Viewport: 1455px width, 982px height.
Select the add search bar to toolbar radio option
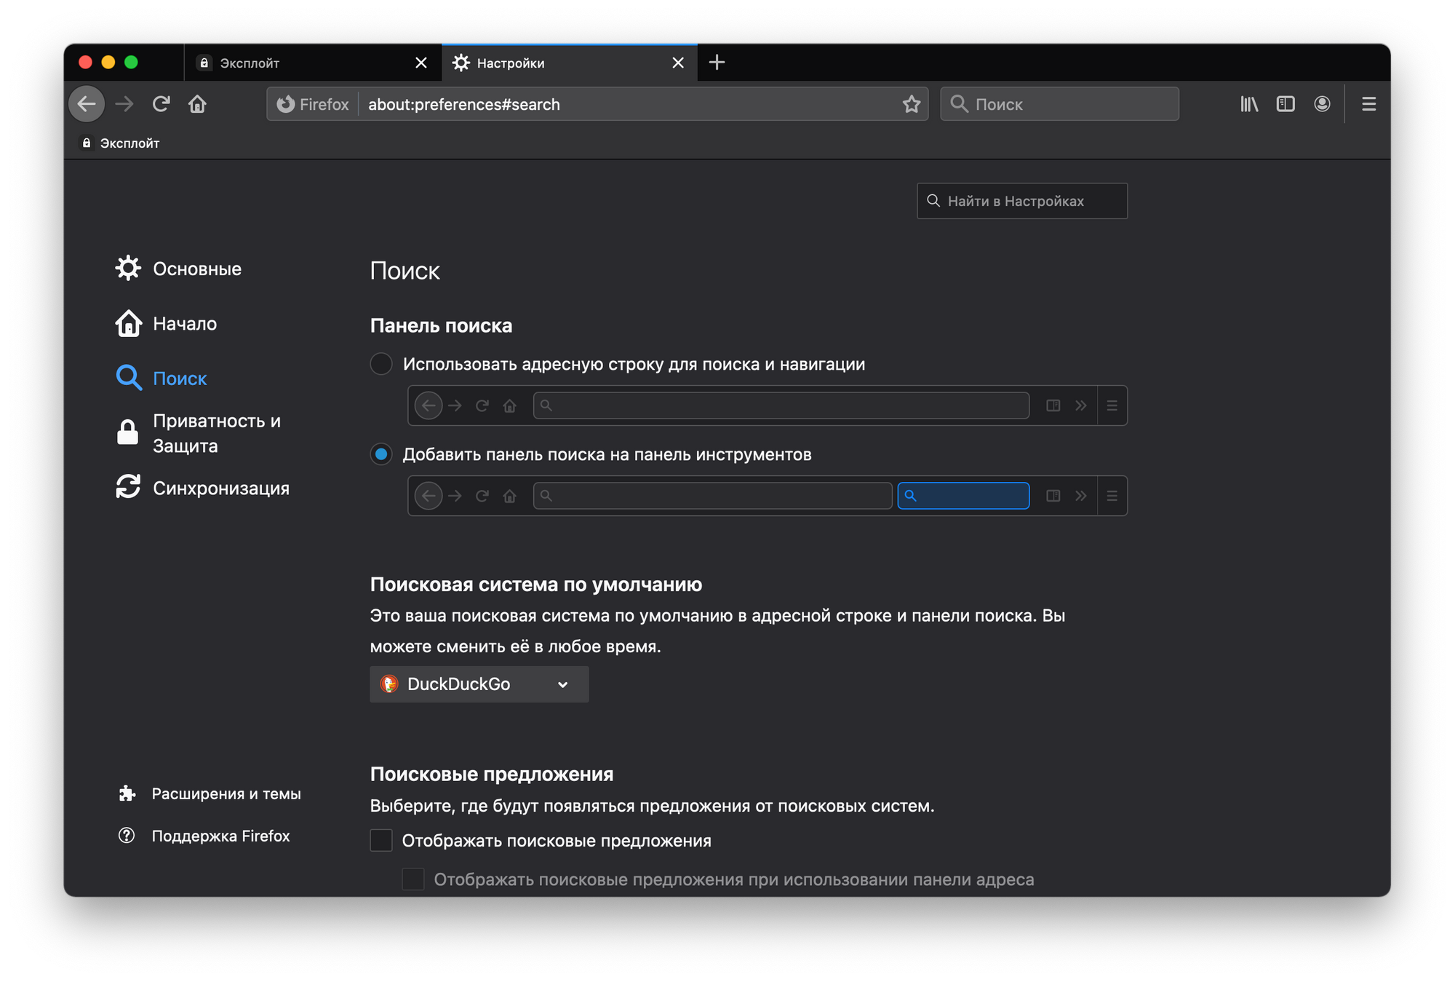click(x=381, y=454)
